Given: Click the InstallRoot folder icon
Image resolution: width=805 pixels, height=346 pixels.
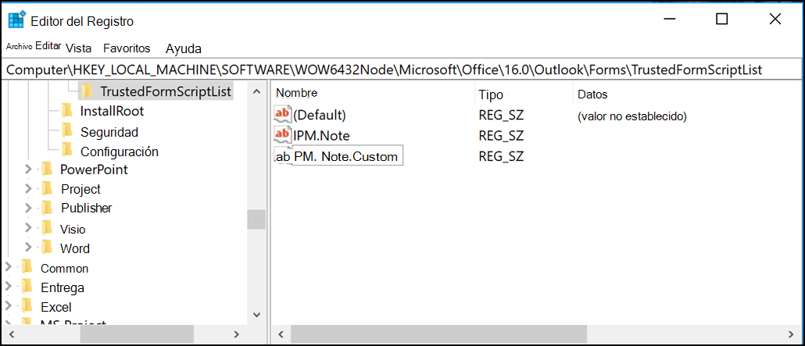Looking at the screenshot, I should pyautogui.click(x=66, y=110).
